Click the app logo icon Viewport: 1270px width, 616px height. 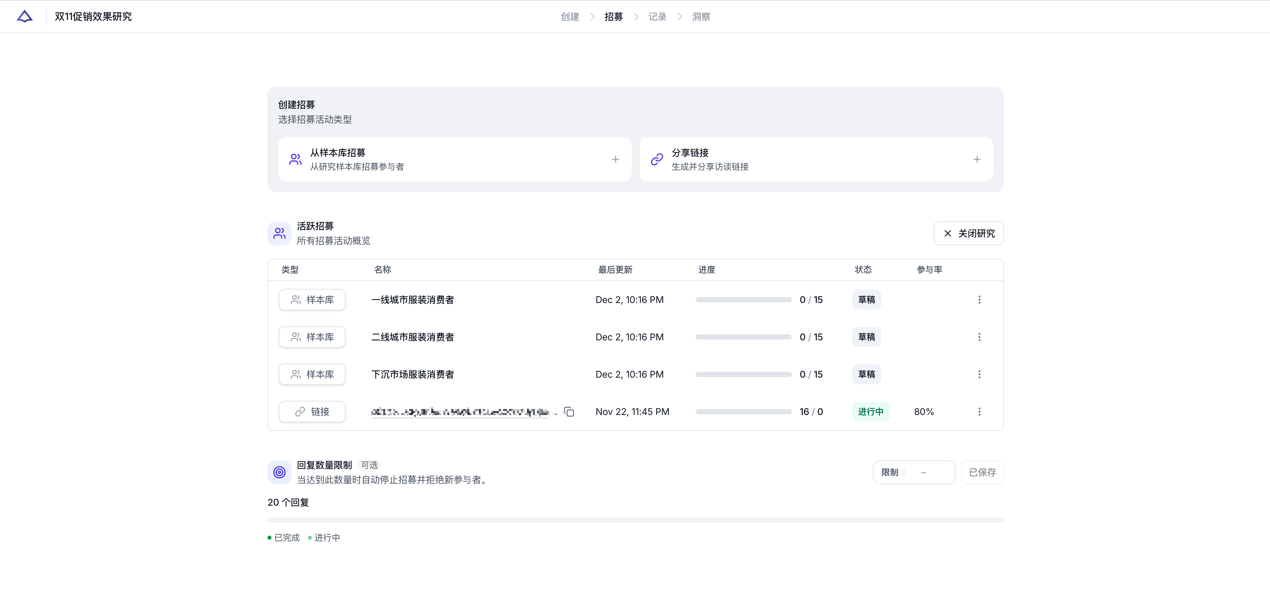pyautogui.click(x=25, y=17)
